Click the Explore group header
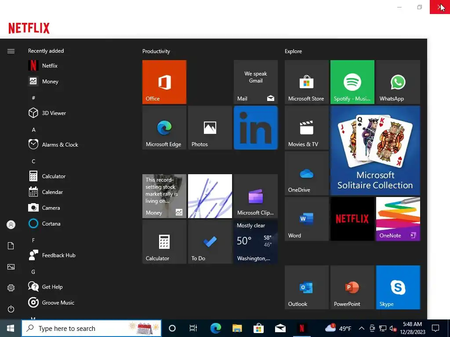The width and height of the screenshot is (450, 337). tap(293, 51)
